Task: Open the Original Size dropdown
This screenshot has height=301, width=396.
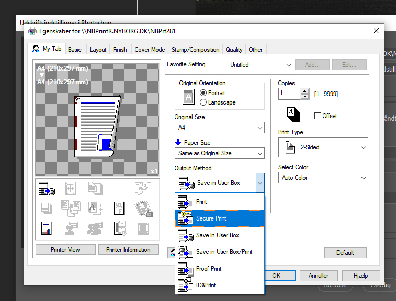Action: (219, 128)
